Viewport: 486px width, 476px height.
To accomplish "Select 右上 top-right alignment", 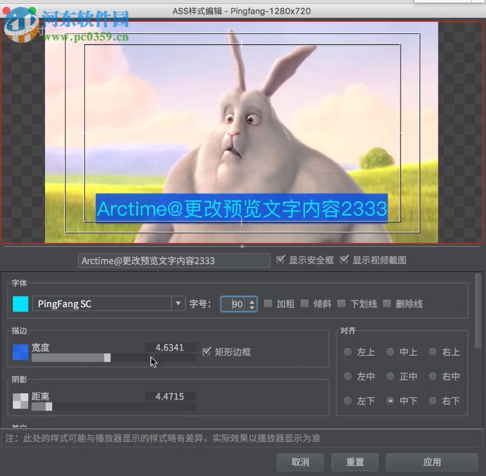I will click(433, 352).
